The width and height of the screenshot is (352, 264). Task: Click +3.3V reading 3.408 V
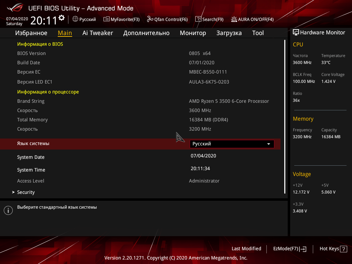point(300,211)
